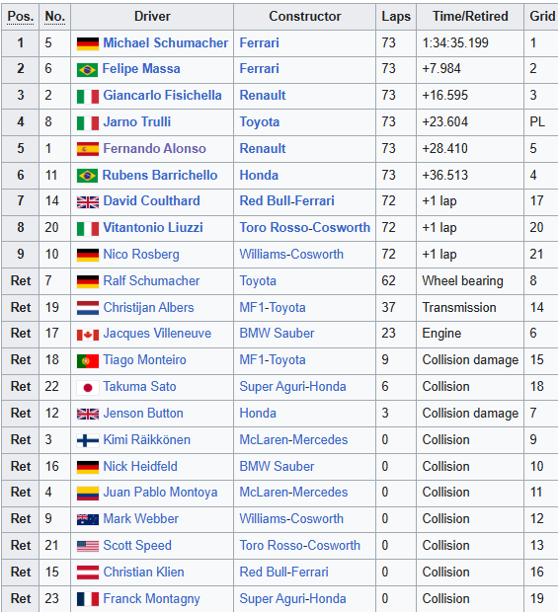This screenshot has height=612, width=558.
Task: Click the German flag beside Michael Schumacher
Action: click(x=88, y=43)
